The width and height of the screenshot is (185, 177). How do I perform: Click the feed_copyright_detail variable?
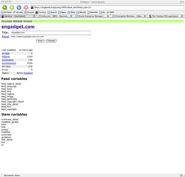pyautogui.click(x=13, y=102)
